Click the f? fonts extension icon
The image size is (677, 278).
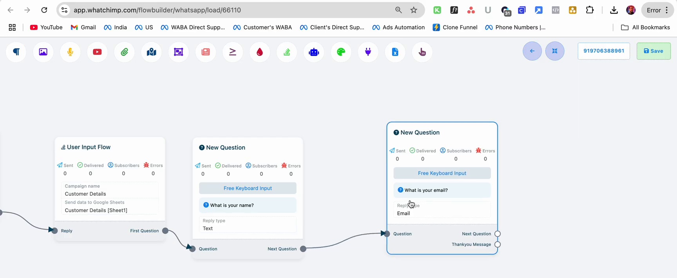[454, 10]
